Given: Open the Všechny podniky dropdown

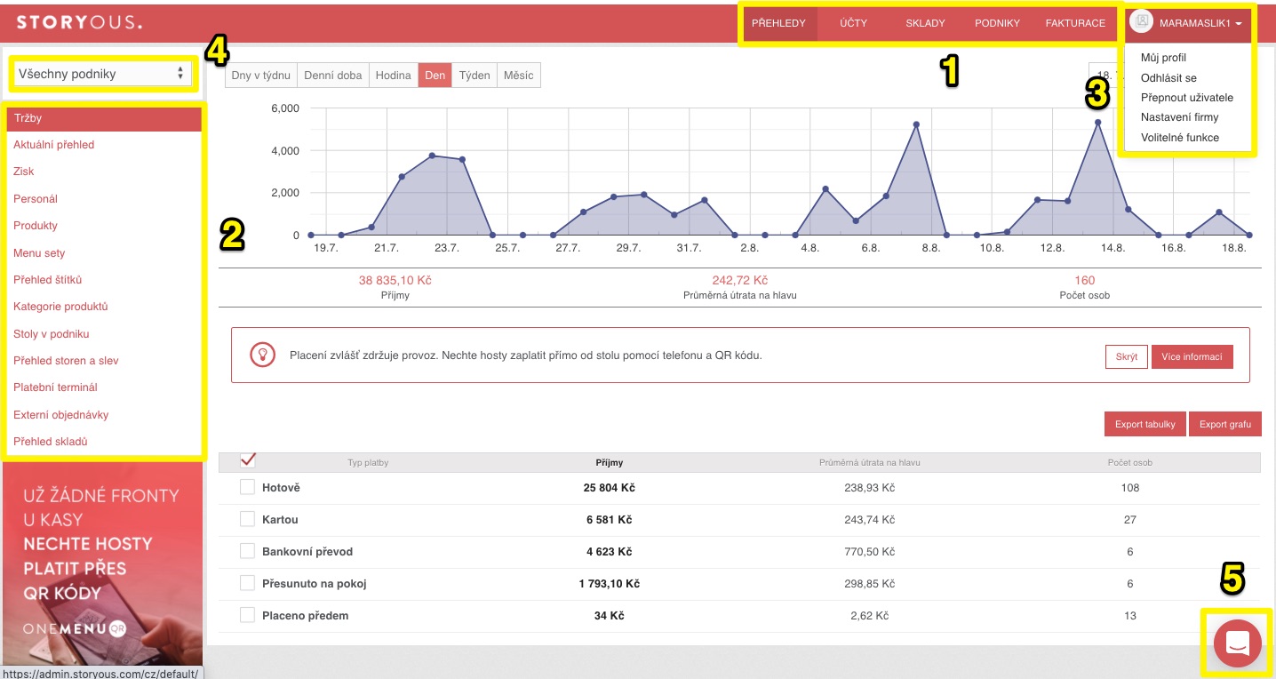Looking at the screenshot, I should [x=101, y=74].
